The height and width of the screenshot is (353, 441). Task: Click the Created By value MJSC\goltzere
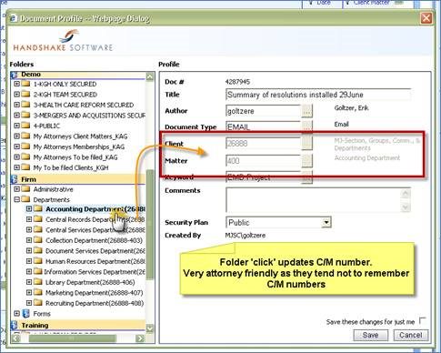[246, 236]
